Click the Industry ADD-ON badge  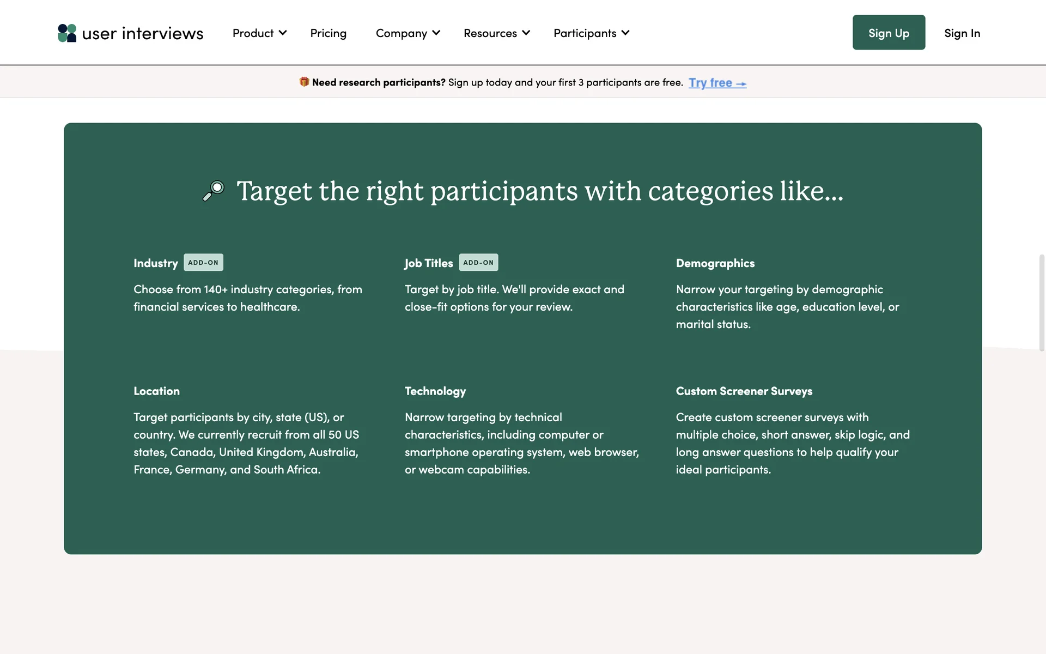(203, 262)
